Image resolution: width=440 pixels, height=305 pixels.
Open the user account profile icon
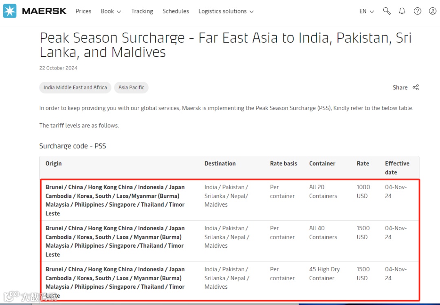pos(433,11)
